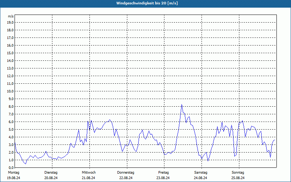Viewport: 291px width, 182px height.
Task: Click the 16,0 y-axis label
Action: click(x=10, y=45)
